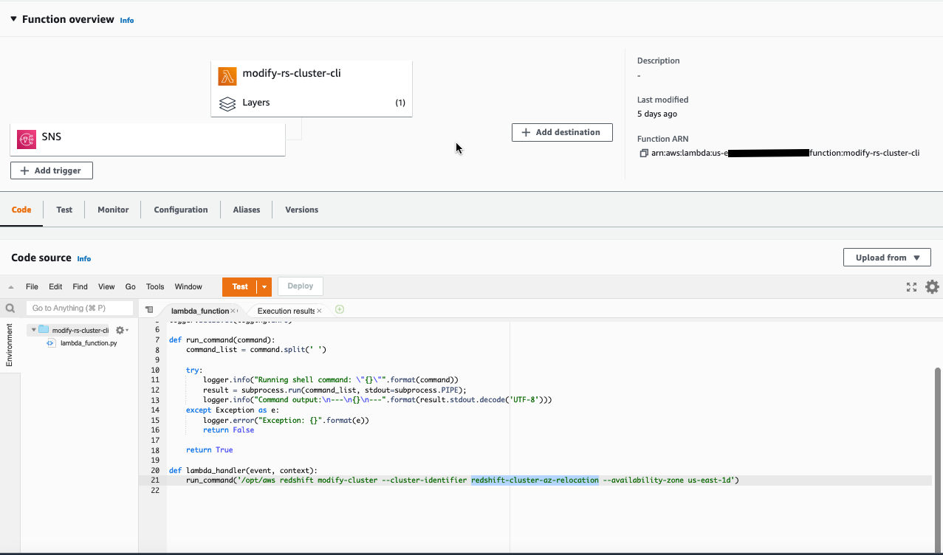Open lambda_function.py in the file tree
943x555 pixels.
click(x=88, y=343)
